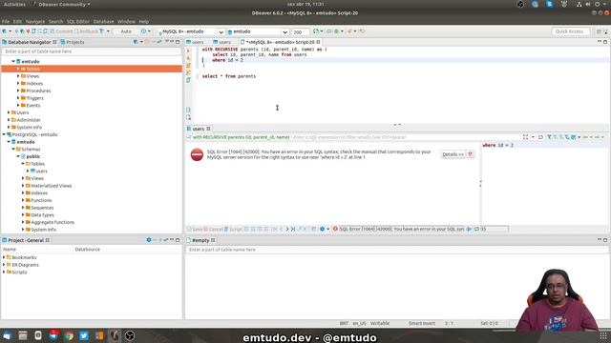611x343 pixels.
Task: Launch Chrome from the dock
Action: [x=69, y=335]
